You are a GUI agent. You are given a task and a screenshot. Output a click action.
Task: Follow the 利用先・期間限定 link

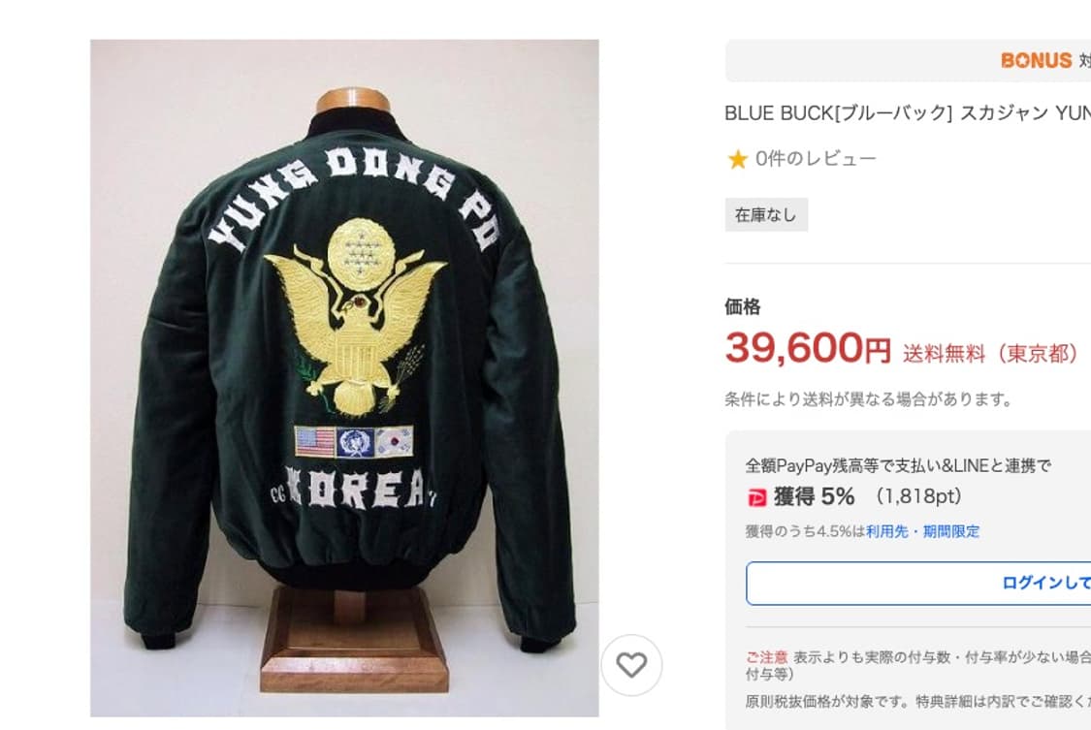click(x=922, y=532)
